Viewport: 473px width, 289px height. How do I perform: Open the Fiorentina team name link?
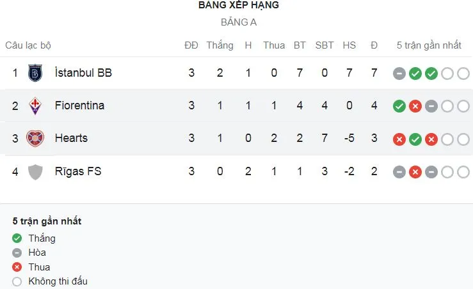(x=79, y=105)
